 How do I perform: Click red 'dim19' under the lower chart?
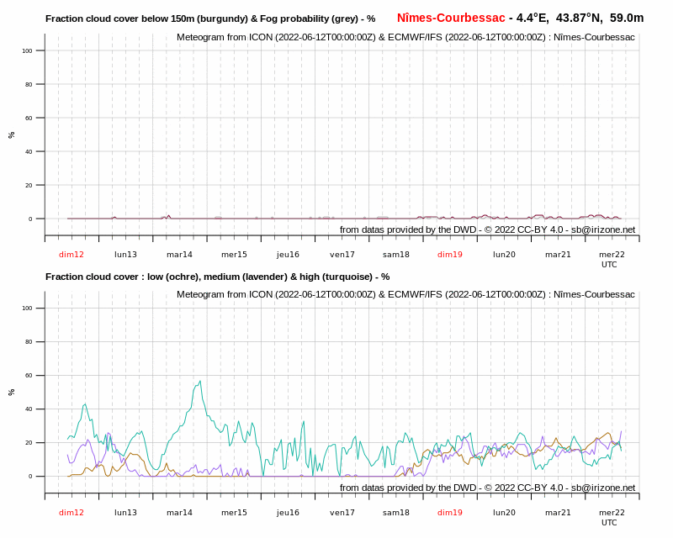click(x=450, y=512)
